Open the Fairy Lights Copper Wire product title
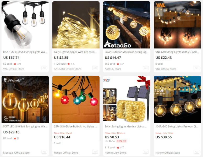 (x=75, y=52)
